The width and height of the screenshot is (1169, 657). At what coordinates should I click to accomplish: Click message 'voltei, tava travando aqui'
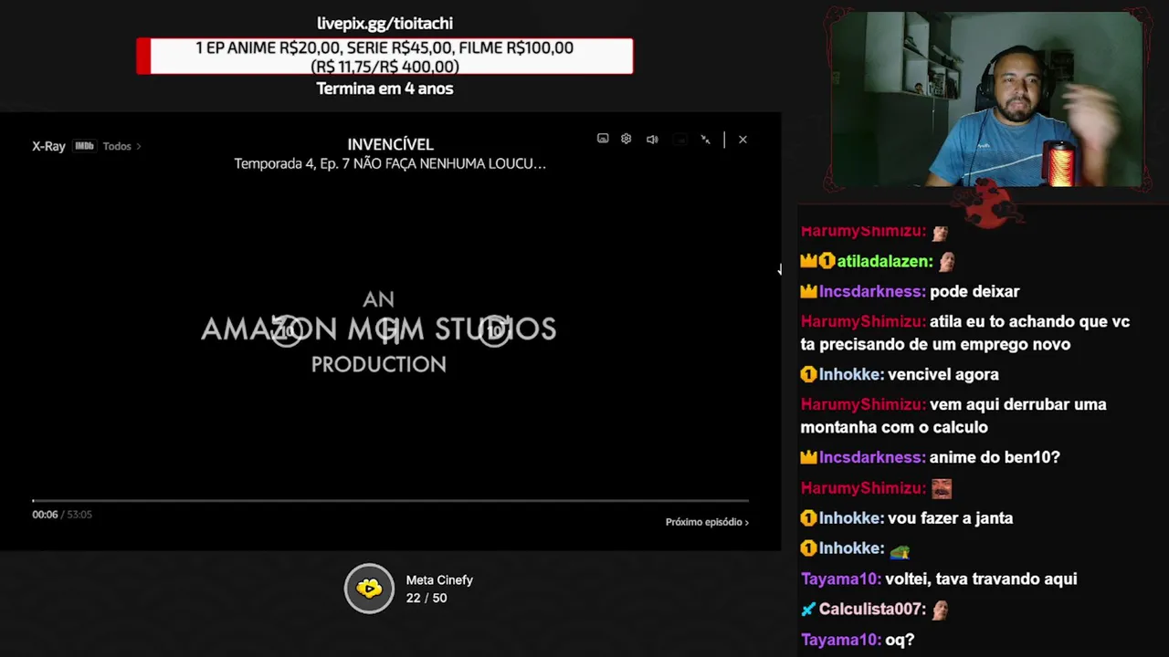pos(982,579)
